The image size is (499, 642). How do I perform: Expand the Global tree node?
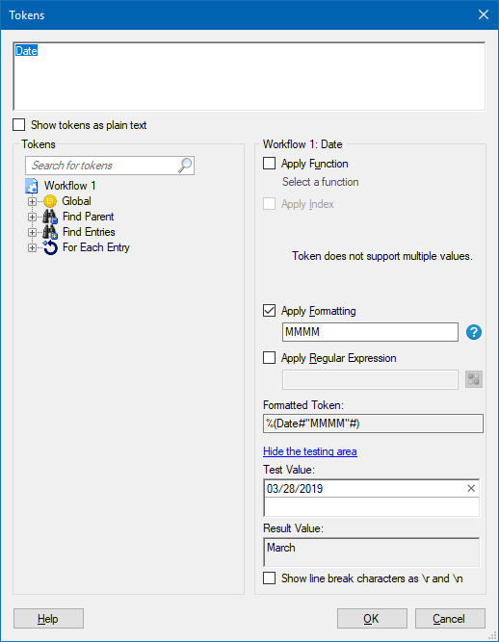point(32,201)
